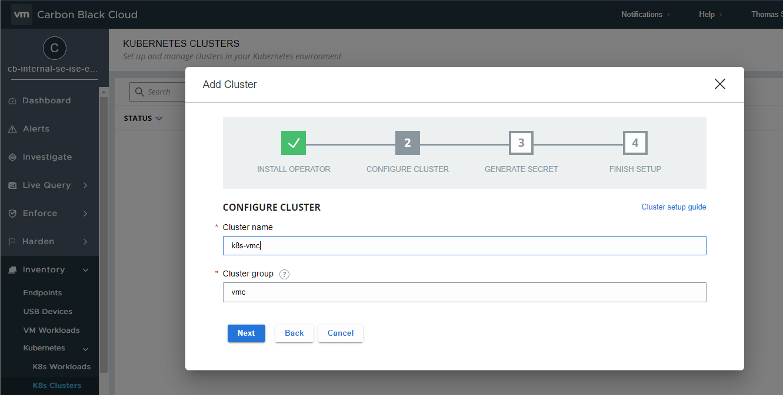Screen dimensions: 783x395
Task: Click the clusters Search field
Action: pos(158,92)
